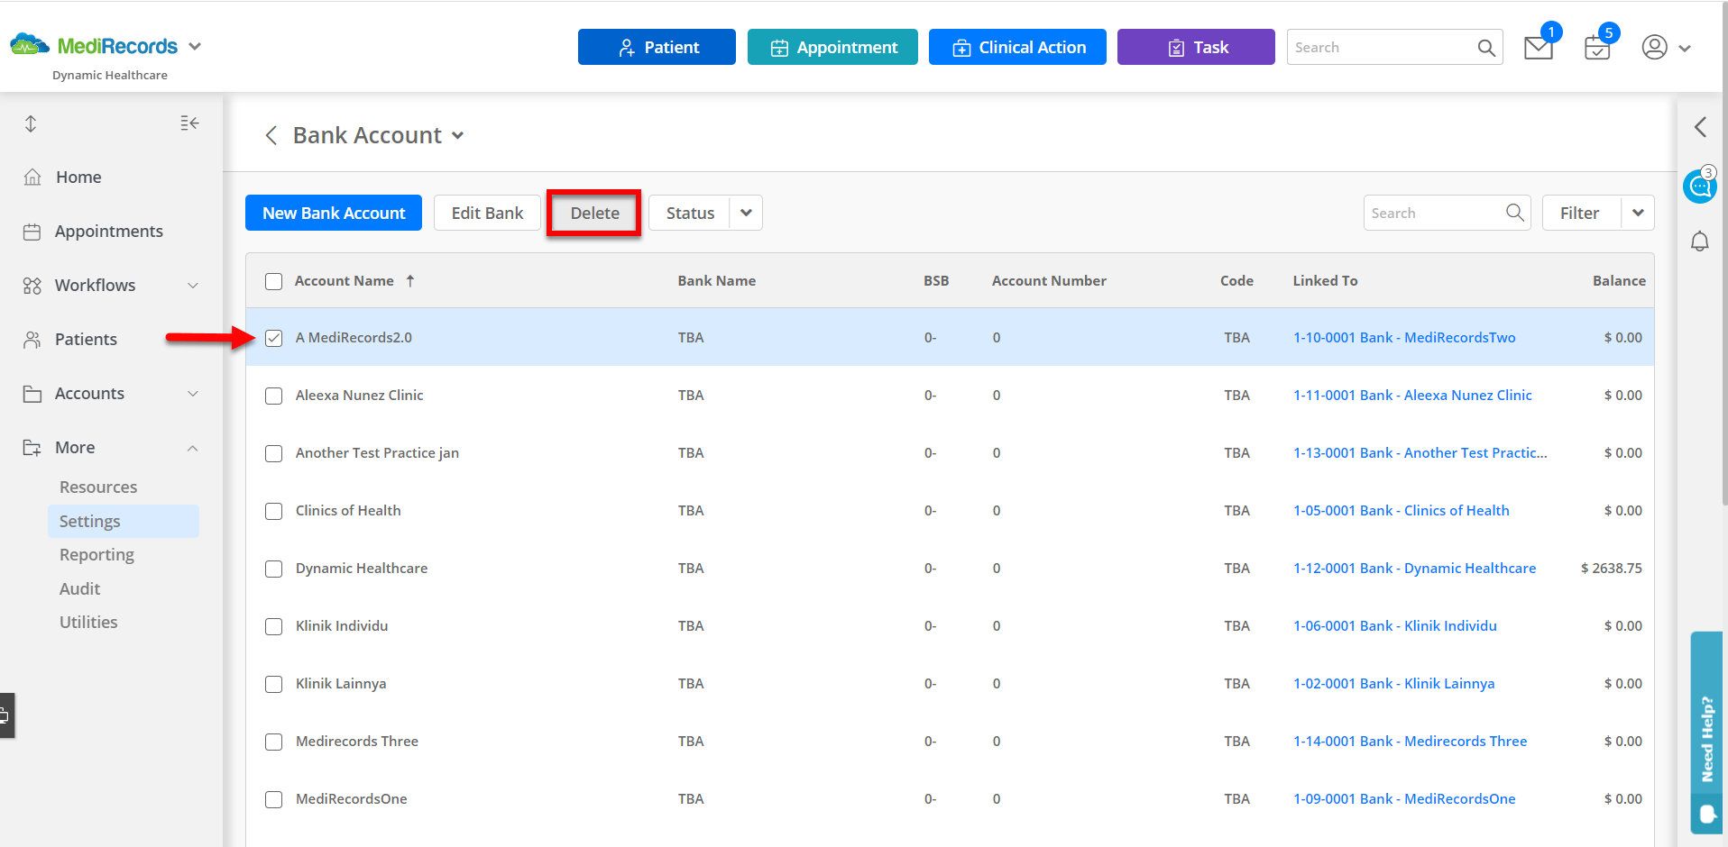Screen dimensions: 1728x847
Task: Click the More folder-plus sidebar icon
Action: 32,448
